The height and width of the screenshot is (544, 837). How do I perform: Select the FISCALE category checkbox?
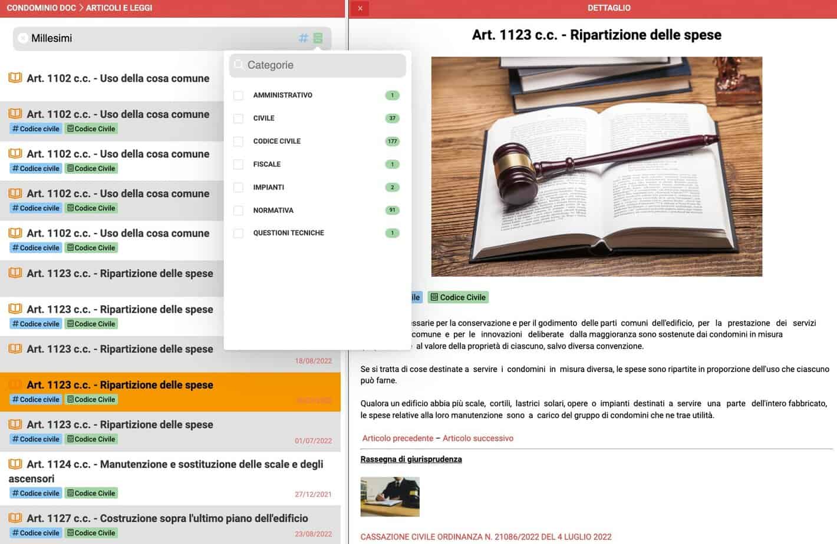238,164
